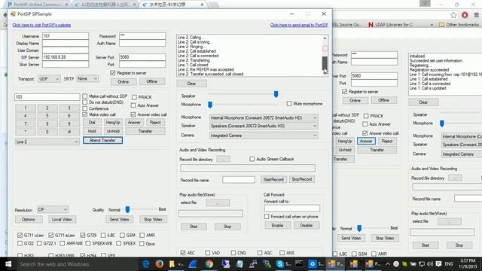Click the dial number field containing 103
Screen dimensions: 482x271
(47, 97)
